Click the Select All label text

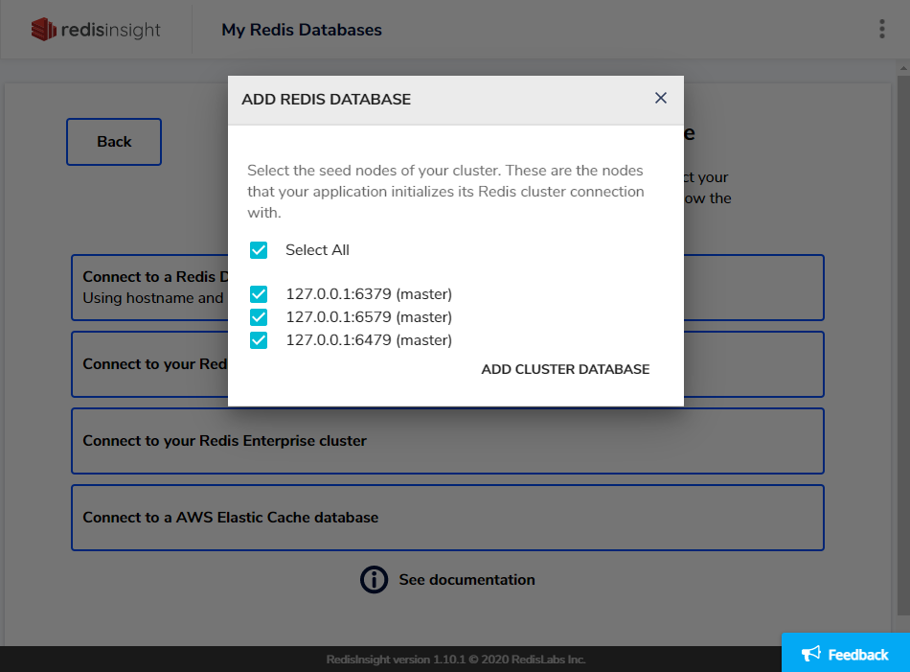pos(317,250)
